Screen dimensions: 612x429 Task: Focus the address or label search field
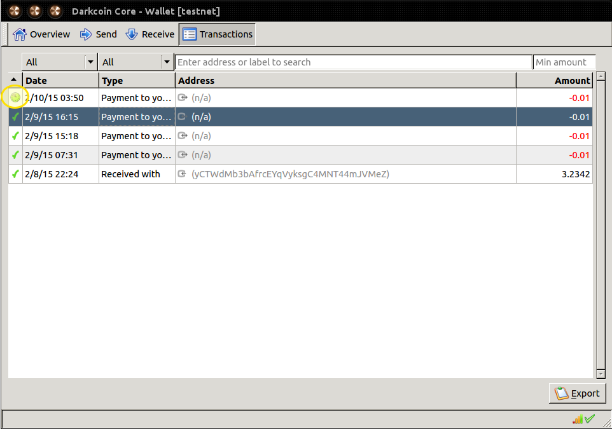tap(354, 62)
